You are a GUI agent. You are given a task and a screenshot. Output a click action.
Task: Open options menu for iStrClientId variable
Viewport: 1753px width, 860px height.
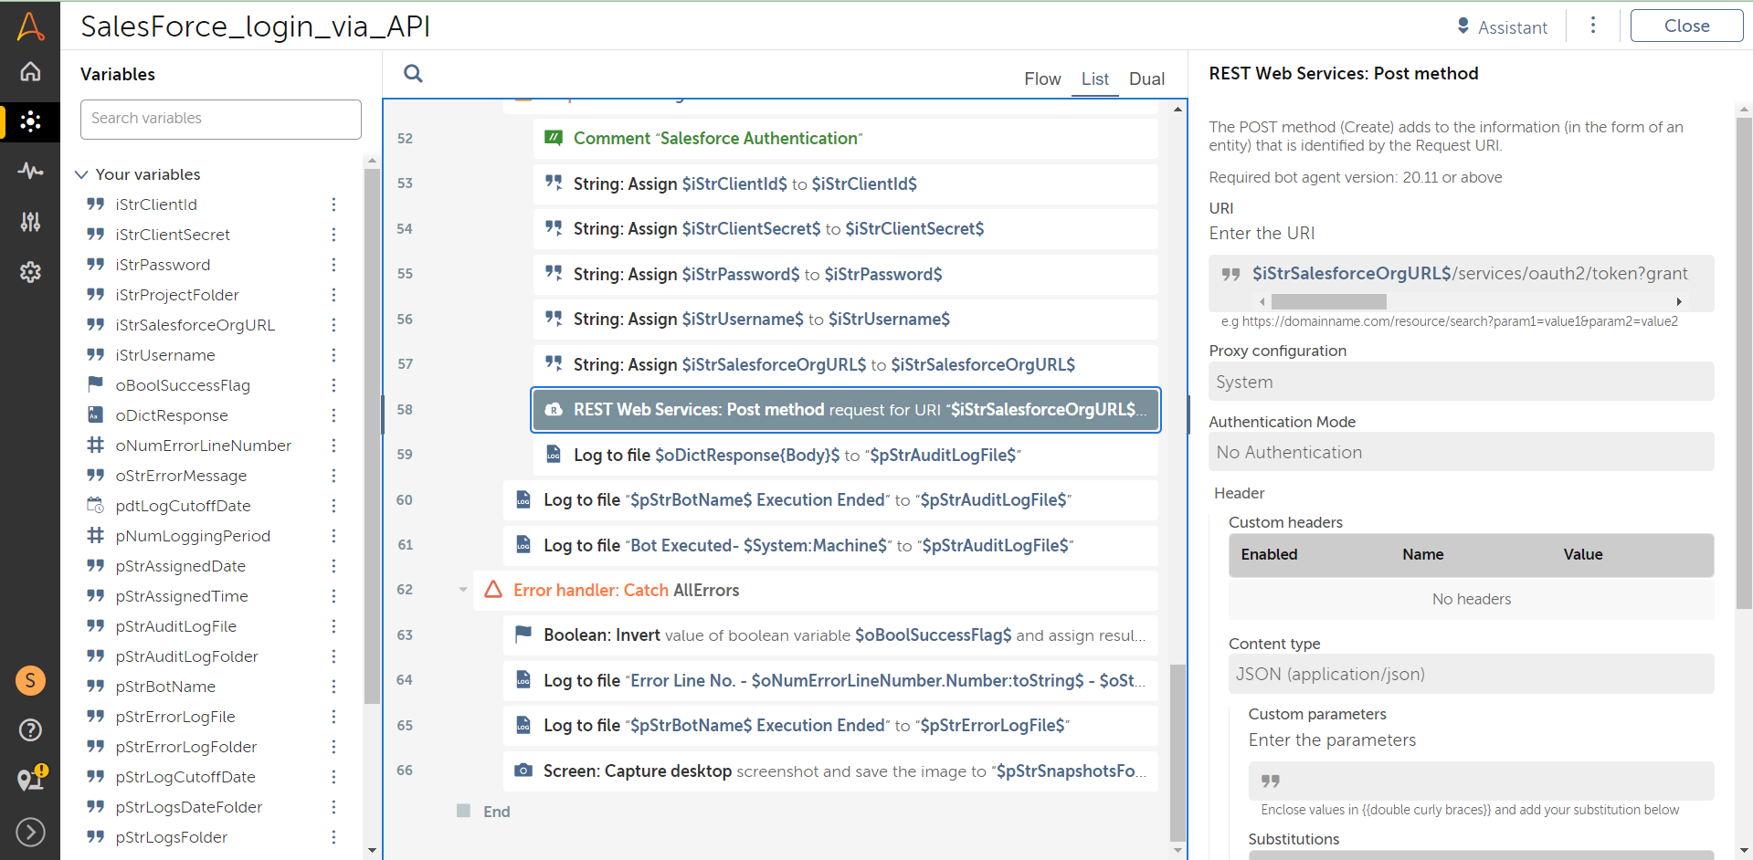pos(333,205)
